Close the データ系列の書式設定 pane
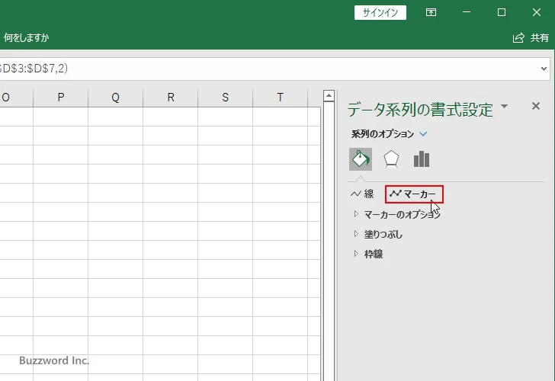This screenshot has height=381, width=555. (536, 106)
